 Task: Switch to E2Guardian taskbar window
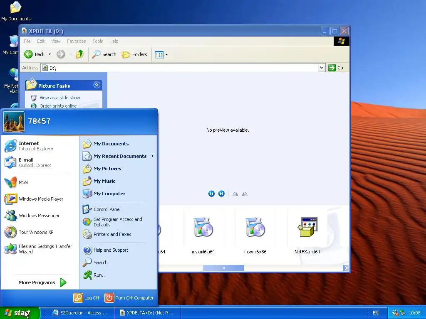[x=80, y=313]
